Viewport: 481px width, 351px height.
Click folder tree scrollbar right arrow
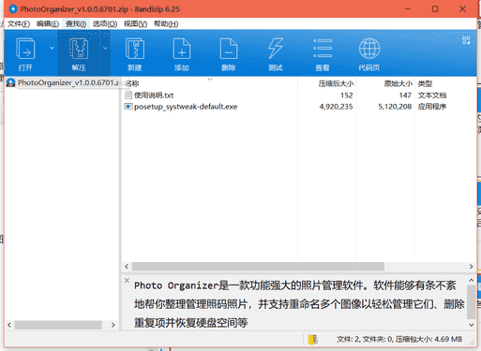click(113, 325)
